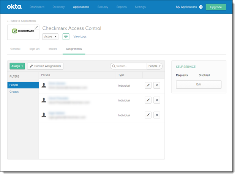Open the Security menu
The height and width of the screenshot is (176, 237).
point(103,7)
